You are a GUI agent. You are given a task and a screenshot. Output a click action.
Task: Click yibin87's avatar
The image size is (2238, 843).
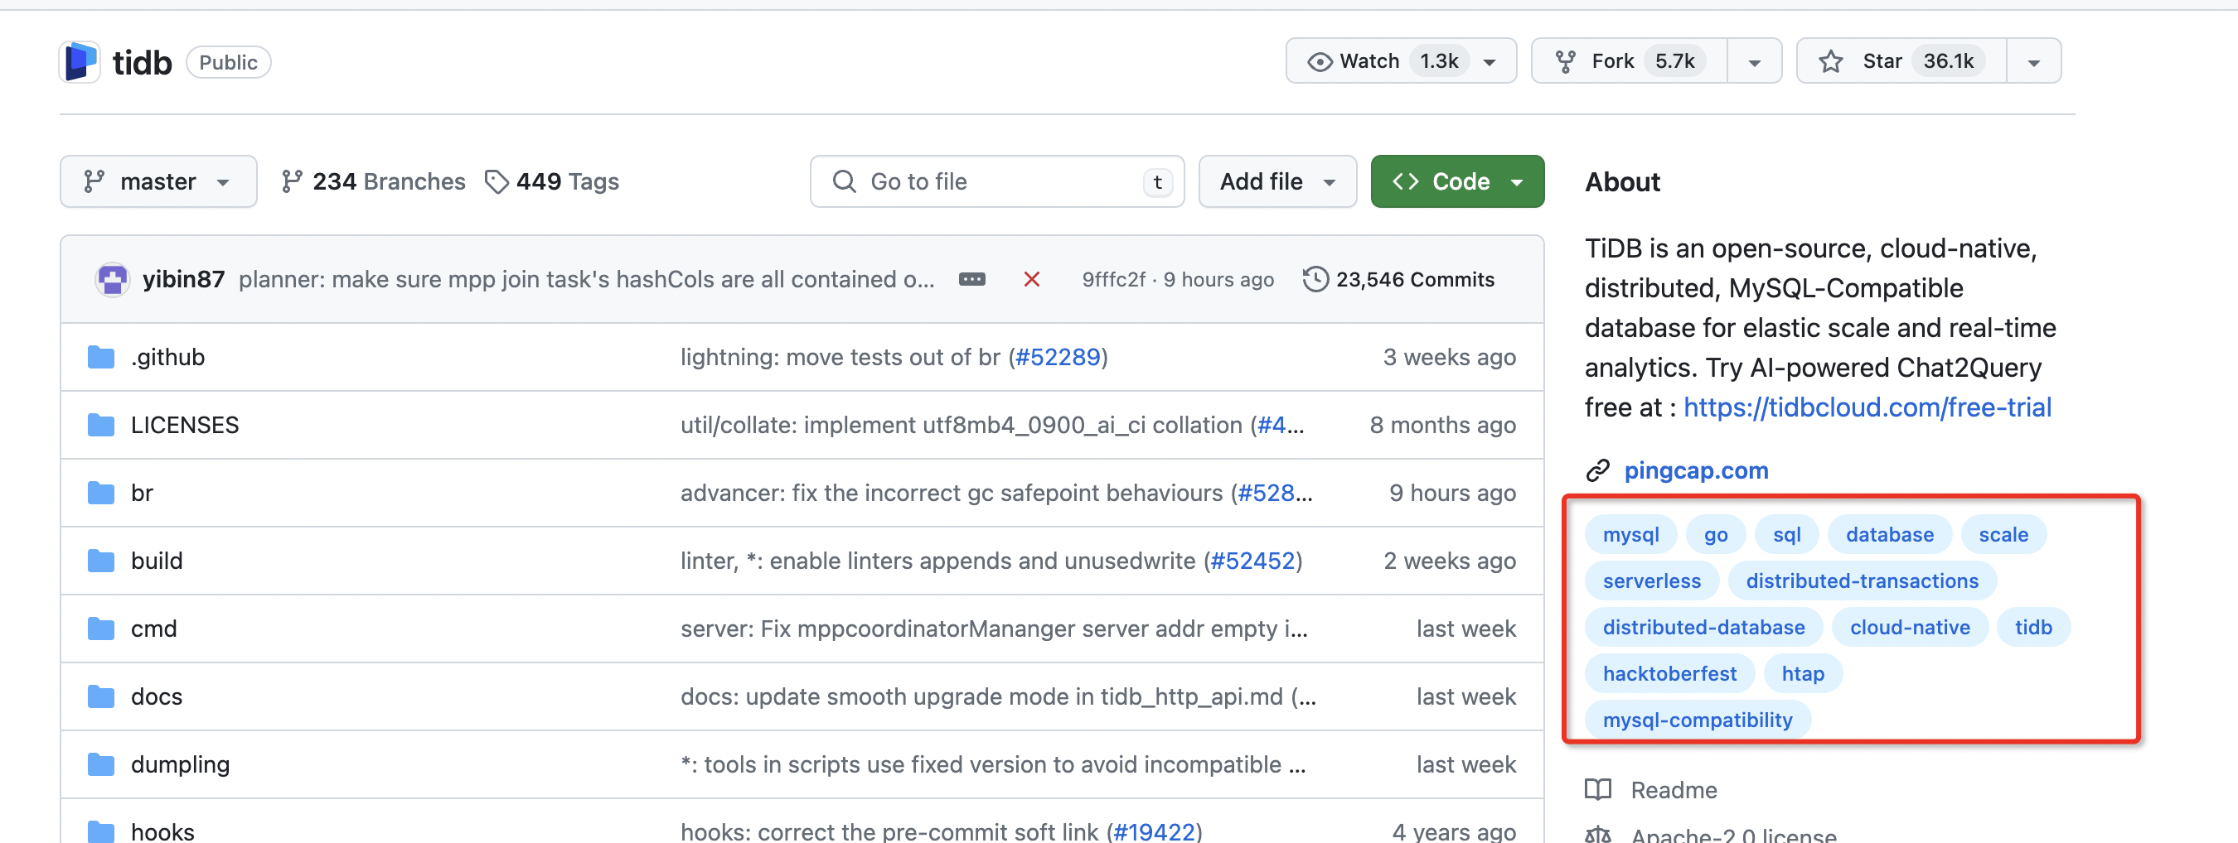[x=112, y=280]
